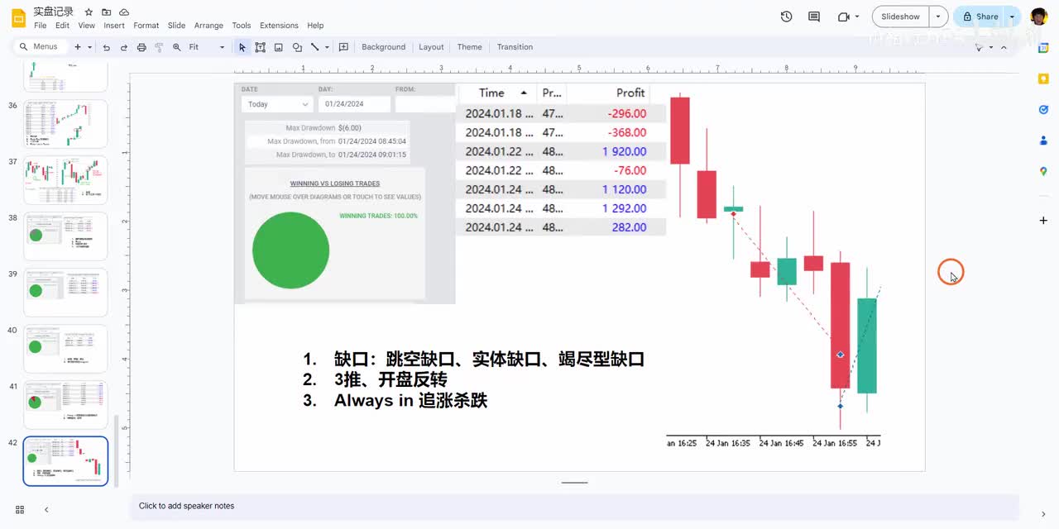Open comment history icon
1059x529 pixels.
[x=814, y=17]
